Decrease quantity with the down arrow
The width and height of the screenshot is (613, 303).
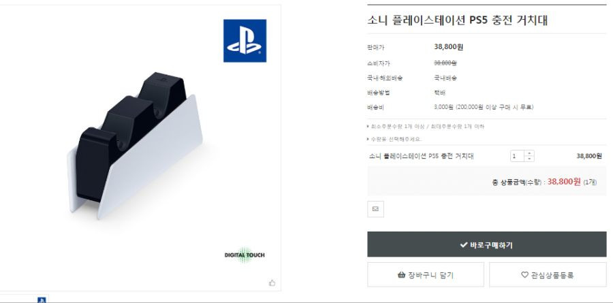coord(529,159)
